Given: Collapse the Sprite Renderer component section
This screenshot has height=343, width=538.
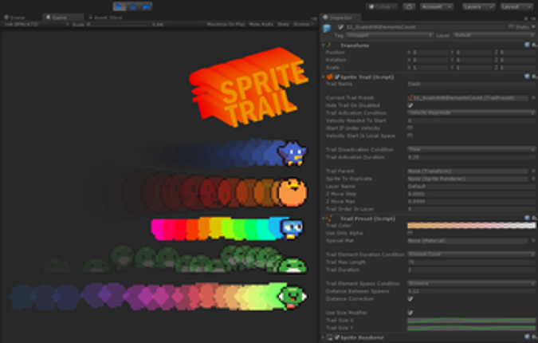Looking at the screenshot, I should coord(323,338).
